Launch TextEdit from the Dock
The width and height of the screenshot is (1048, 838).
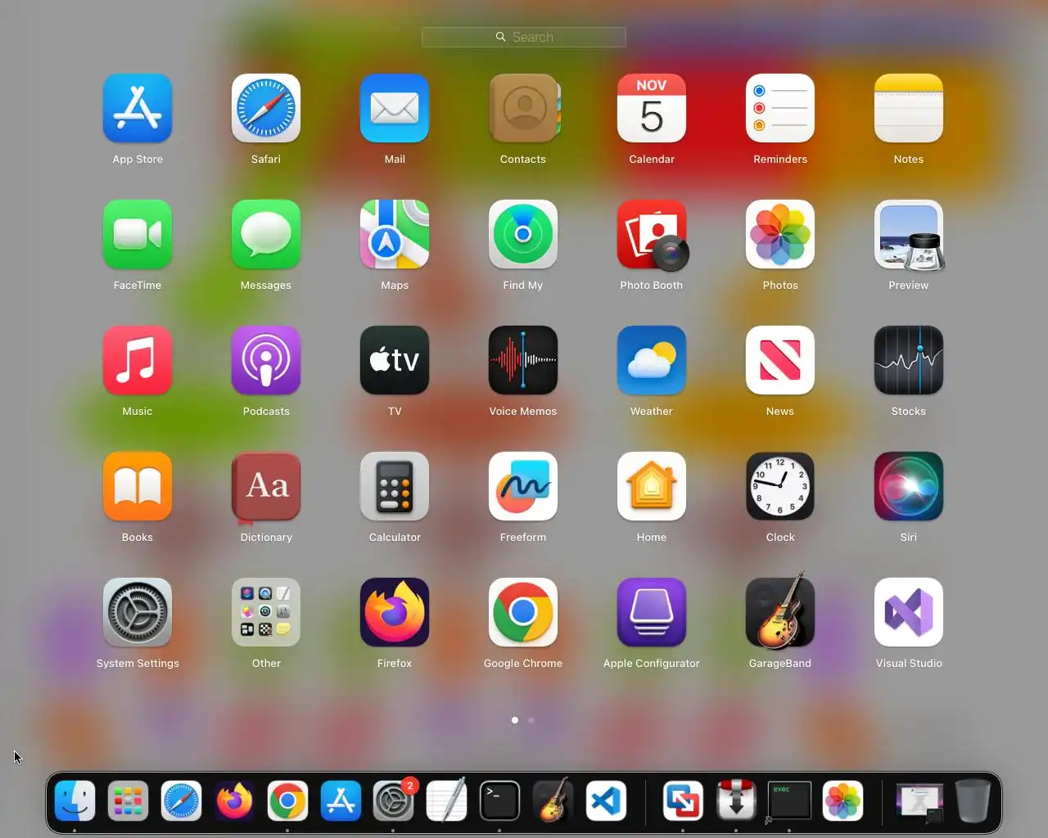[x=447, y=800]
